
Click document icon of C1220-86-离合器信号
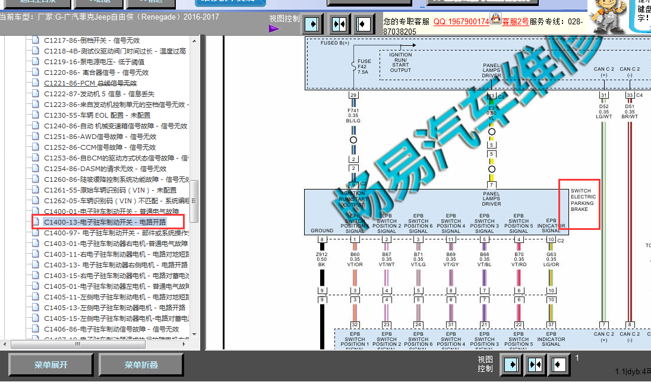click(36, 72)
